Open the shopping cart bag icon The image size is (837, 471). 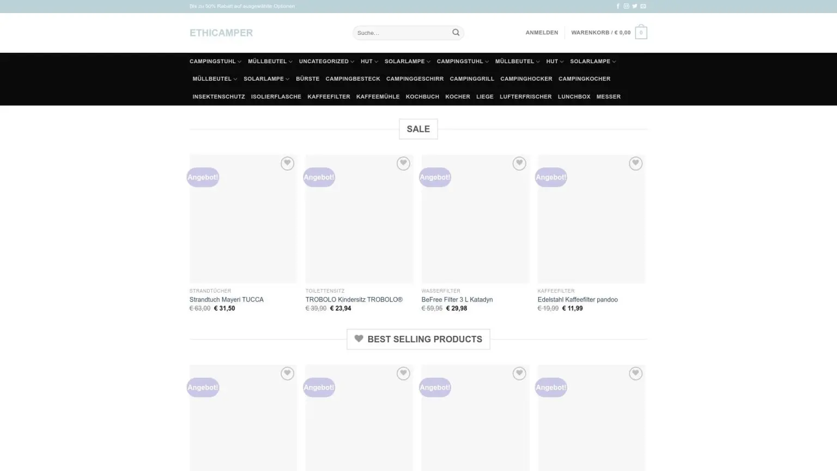coord(641,33)
